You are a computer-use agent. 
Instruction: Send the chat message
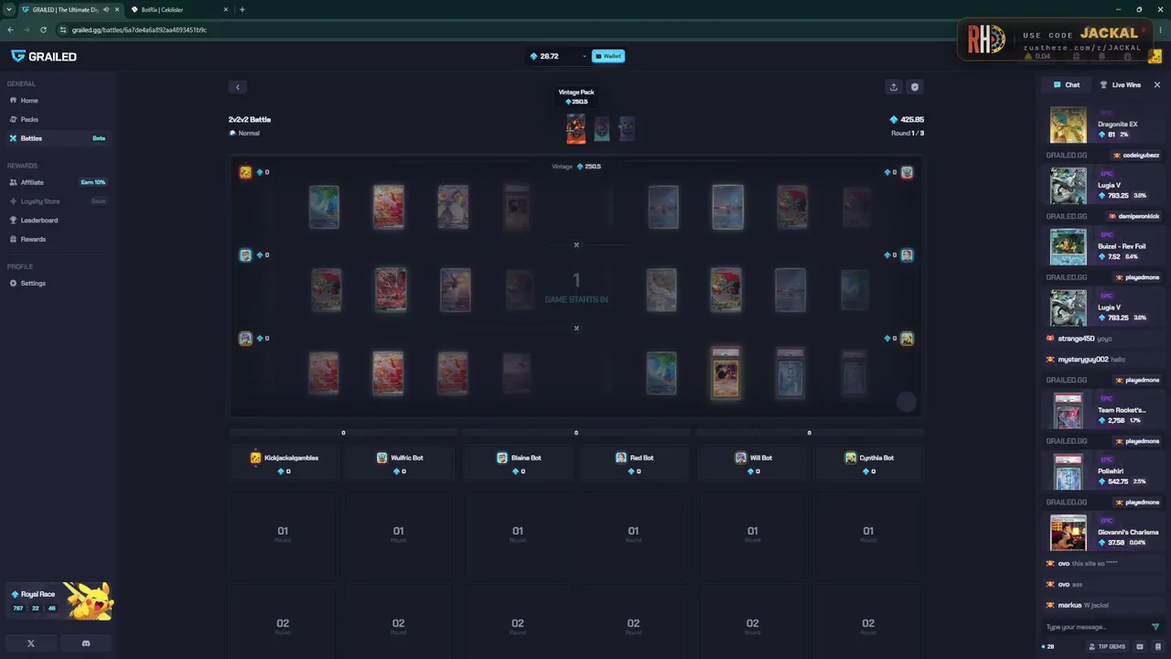(x=1155, y=627)
